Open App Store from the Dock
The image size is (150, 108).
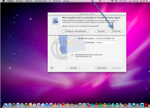point(10,105)
